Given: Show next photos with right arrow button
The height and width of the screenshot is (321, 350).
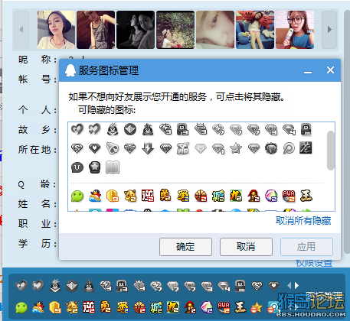Looking at the screenshot, I should tap(329, 30).
